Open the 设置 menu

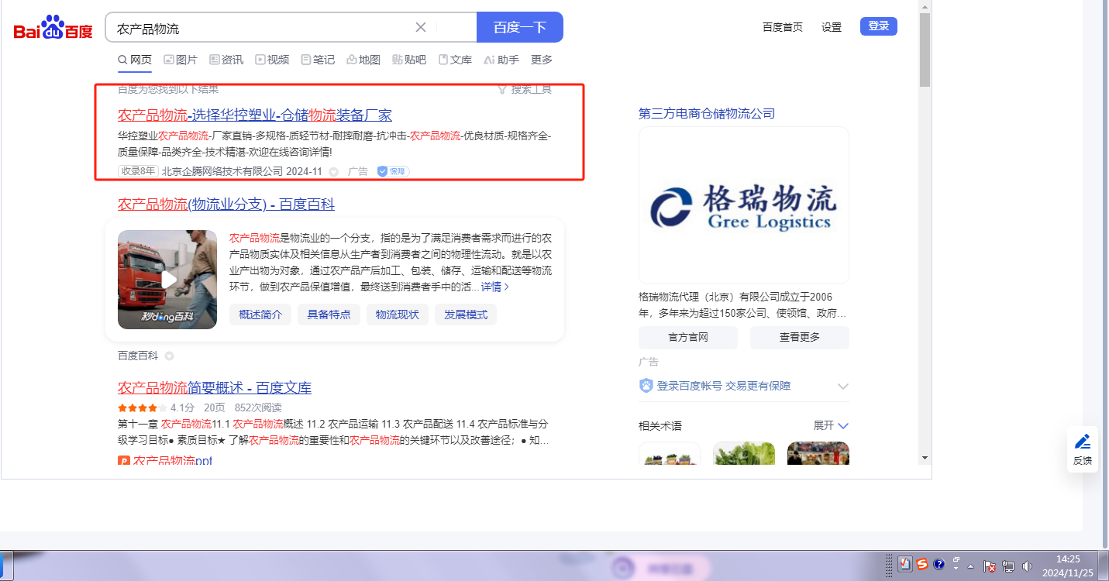[832, 27]
